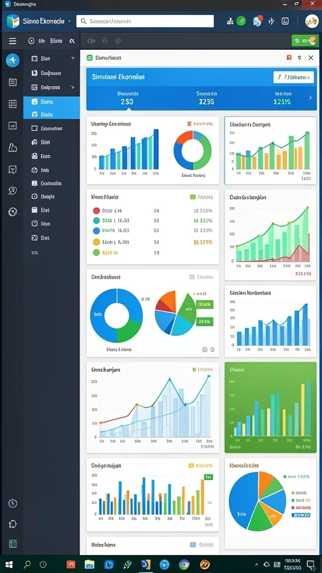
Task: Click the search field in the top bar
Action: coord(145,21)
